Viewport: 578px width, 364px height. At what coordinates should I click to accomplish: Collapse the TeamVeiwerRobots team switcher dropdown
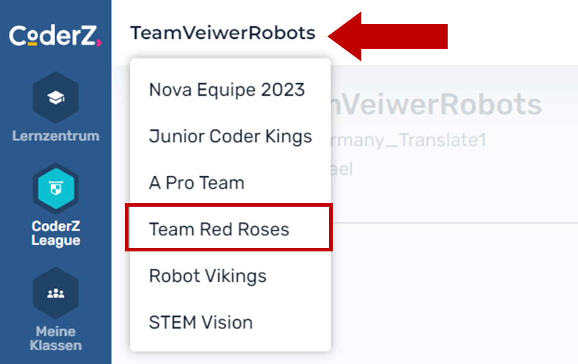click(x=223, y=33)
